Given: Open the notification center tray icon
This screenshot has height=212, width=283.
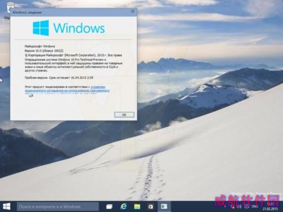Looking at the screenshot, I should (x=247, y=206).
